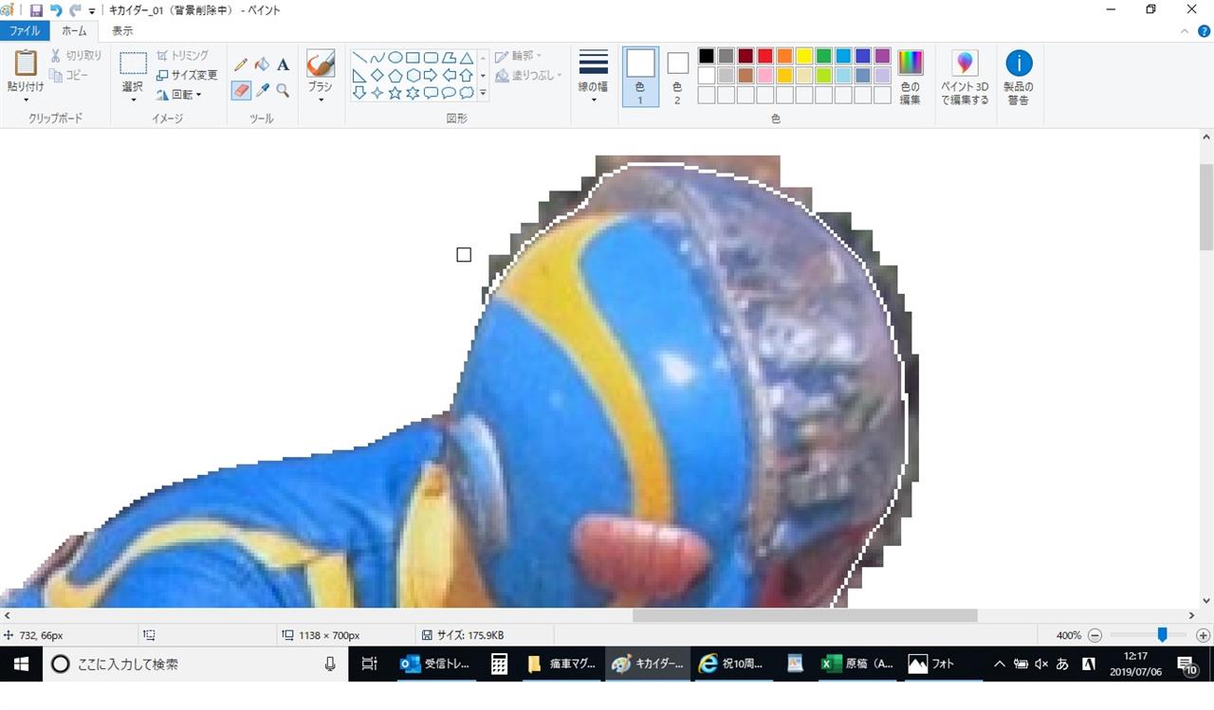This screenshot has height=710, width=1214.
Task: Open Edit with Paint 3D
Action: point(965,78)
